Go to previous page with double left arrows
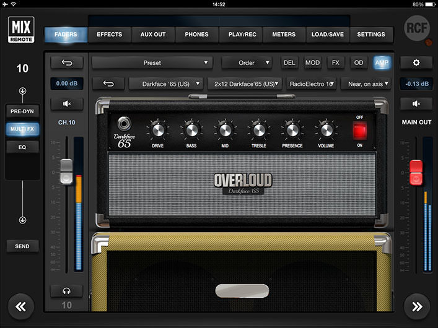 tap(22, 306)
